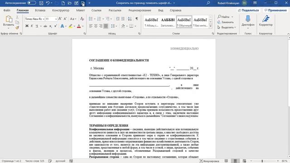This screenshot has height=163, width=290.
Task: Click the multilevel list icon
Action: coord(108,19)
